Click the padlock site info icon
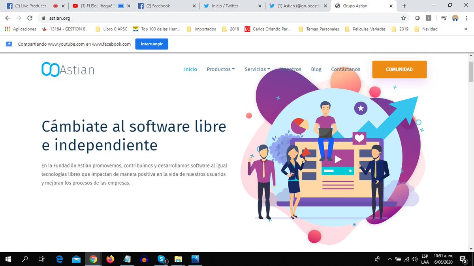The height and width of the screenshot is (266, 474). [x=43, y=18]
